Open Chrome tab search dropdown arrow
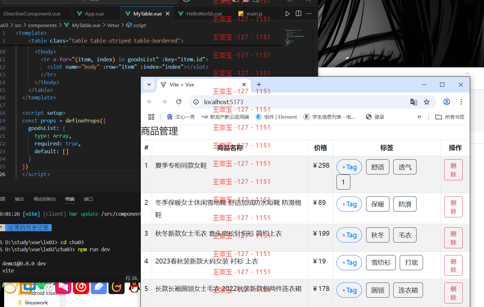The height and width of the screenshot is (307, 484). 149,84
